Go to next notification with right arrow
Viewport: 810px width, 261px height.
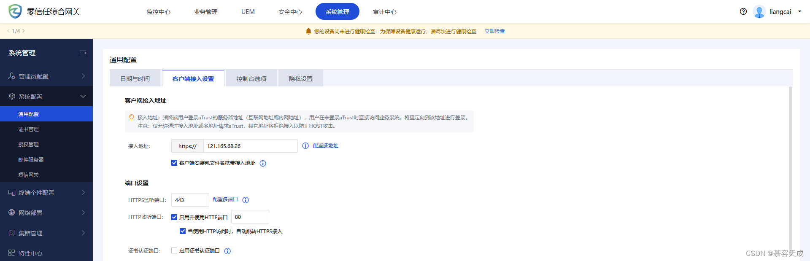coord(24,31)
